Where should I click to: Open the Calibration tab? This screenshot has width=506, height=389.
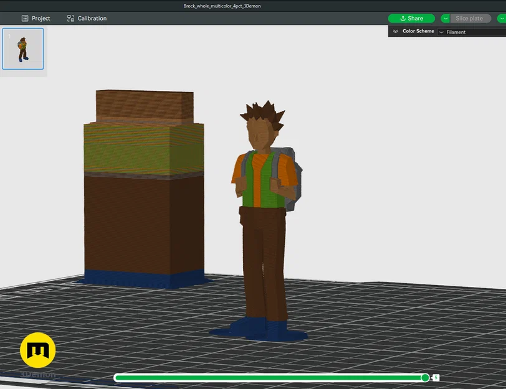(x=86, y=19)
